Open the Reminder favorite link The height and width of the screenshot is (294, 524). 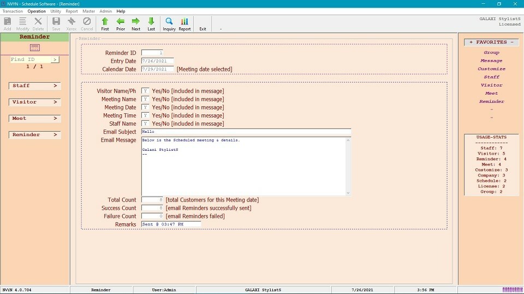click(x=491, y=101)
